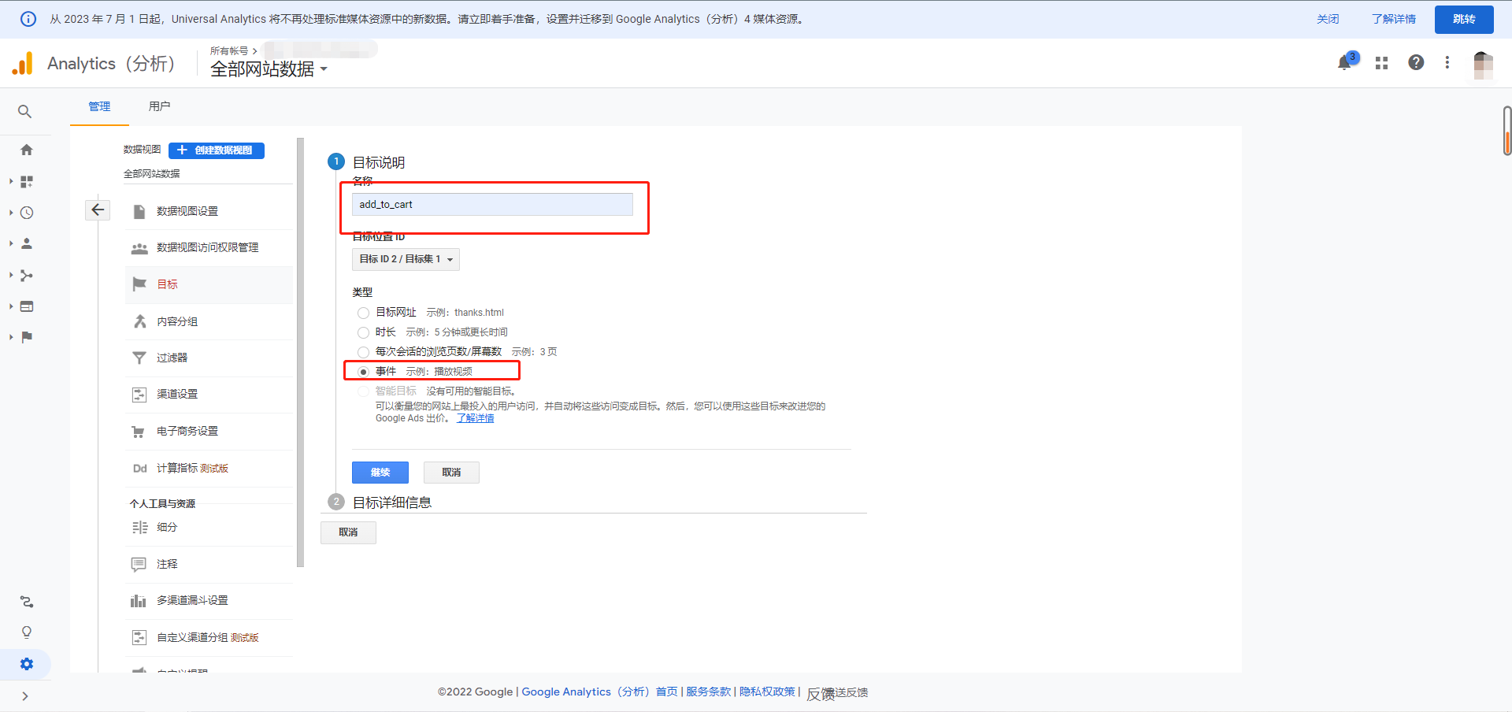The image size is (1512, 712).
Task: Open 多渠道漏斗设置 item
Action: click(192, 600)
